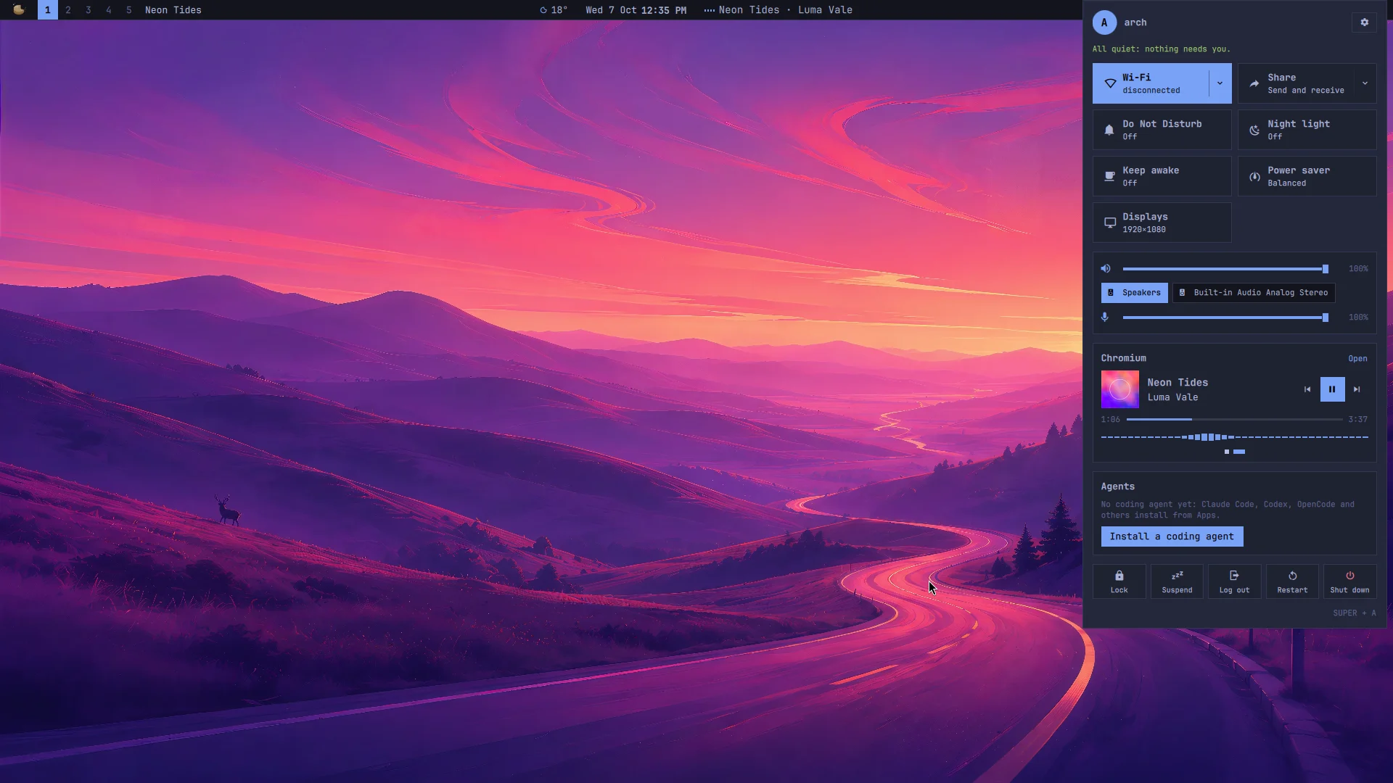Open the top bar Neon Tides media indicator
The width and height of the screenshot is (1393, 783).
point(778,10)
